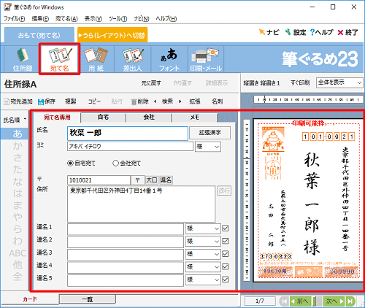The width and height of the screenshot is (365, 308).
Task: Click the 〒 postal code lookup button
Action: pos(137,180)
